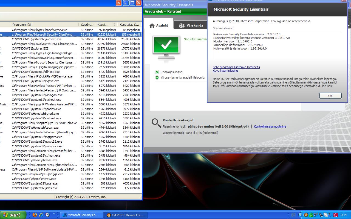
Task: Click the magnifier icon by Kontrolli üksikasjad
Action: click(x=156, y=123)
